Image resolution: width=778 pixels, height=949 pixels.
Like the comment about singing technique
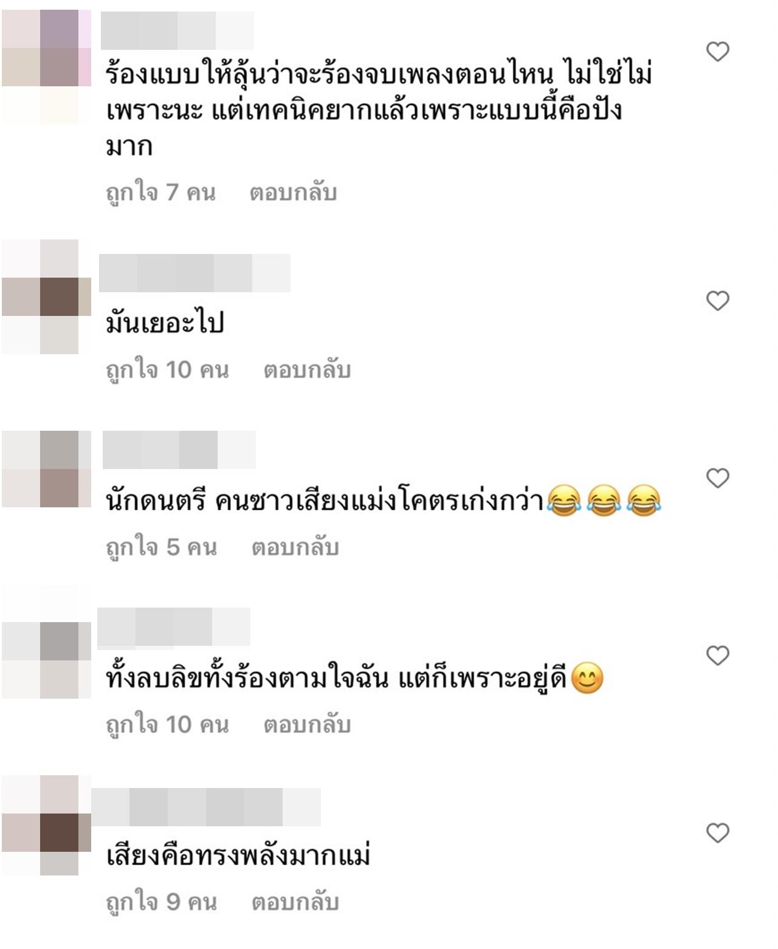tap(718, 52)
